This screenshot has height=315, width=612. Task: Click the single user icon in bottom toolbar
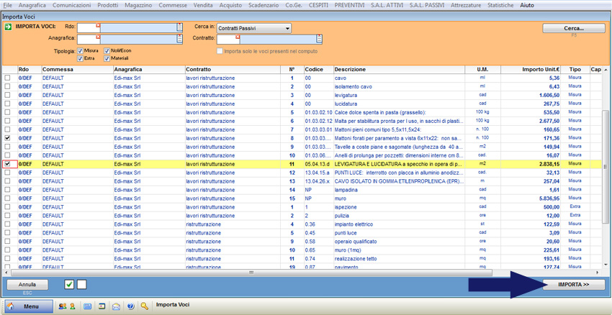pos(72,306)
